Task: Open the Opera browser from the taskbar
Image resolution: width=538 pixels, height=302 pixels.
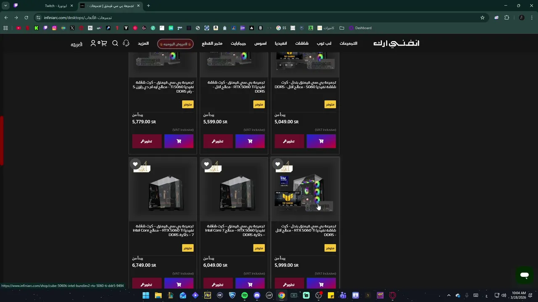Action: click(x=393, y=295)
